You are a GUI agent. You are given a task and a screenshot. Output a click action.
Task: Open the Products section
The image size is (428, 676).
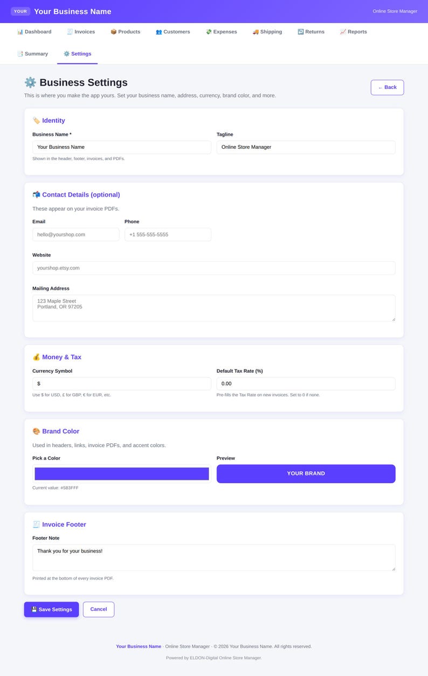click(125, 32)
